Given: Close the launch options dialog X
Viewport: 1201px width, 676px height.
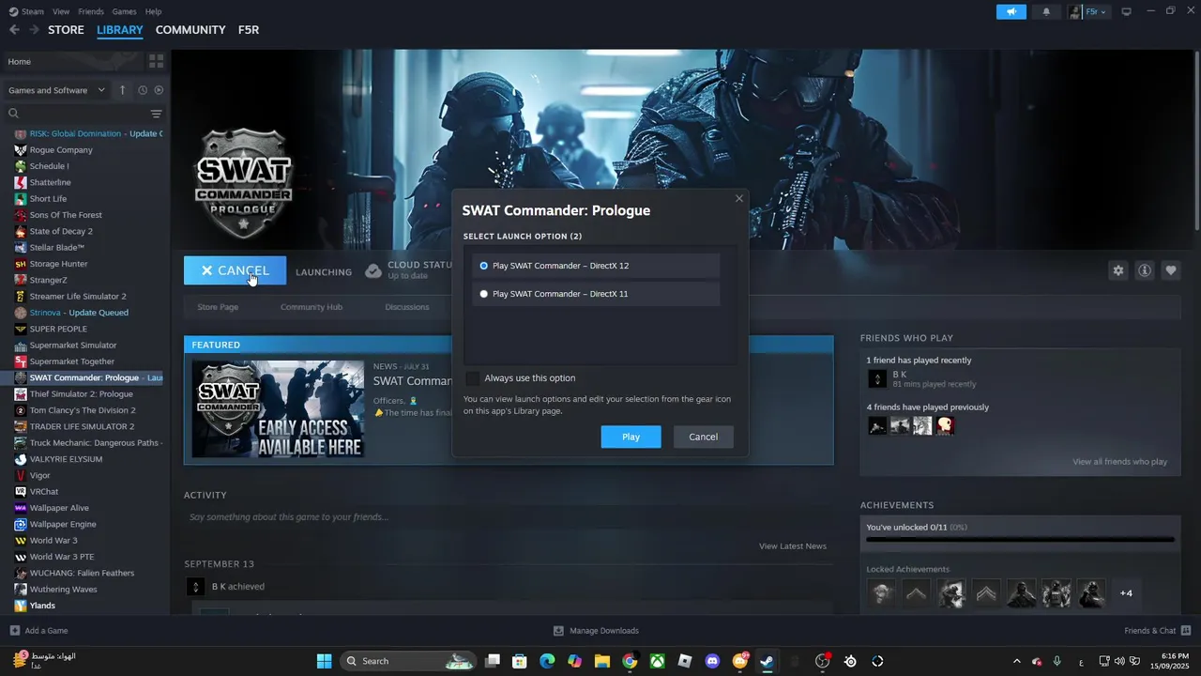Looking at the screenshot, I should click(x=739, y=198).
